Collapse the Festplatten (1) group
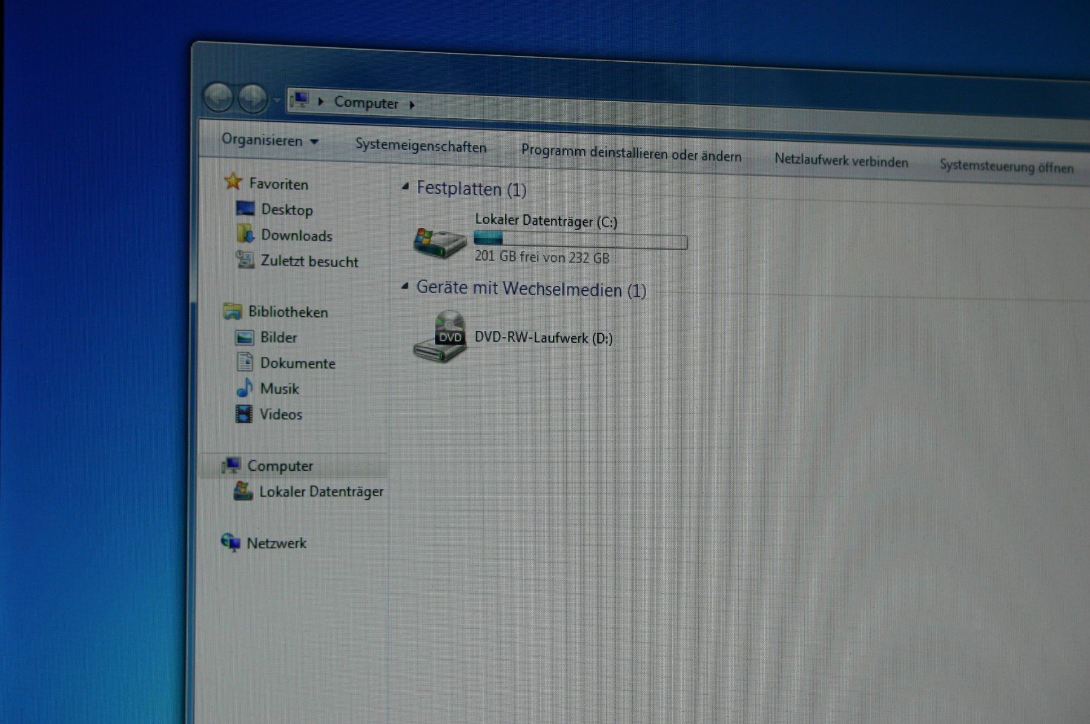The width and height of the screenshot is (1090, 724). tap(405, 187)
